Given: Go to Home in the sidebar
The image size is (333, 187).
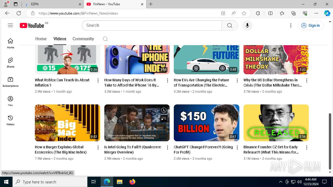Looking at the screenshot, I should pos(10,43).
